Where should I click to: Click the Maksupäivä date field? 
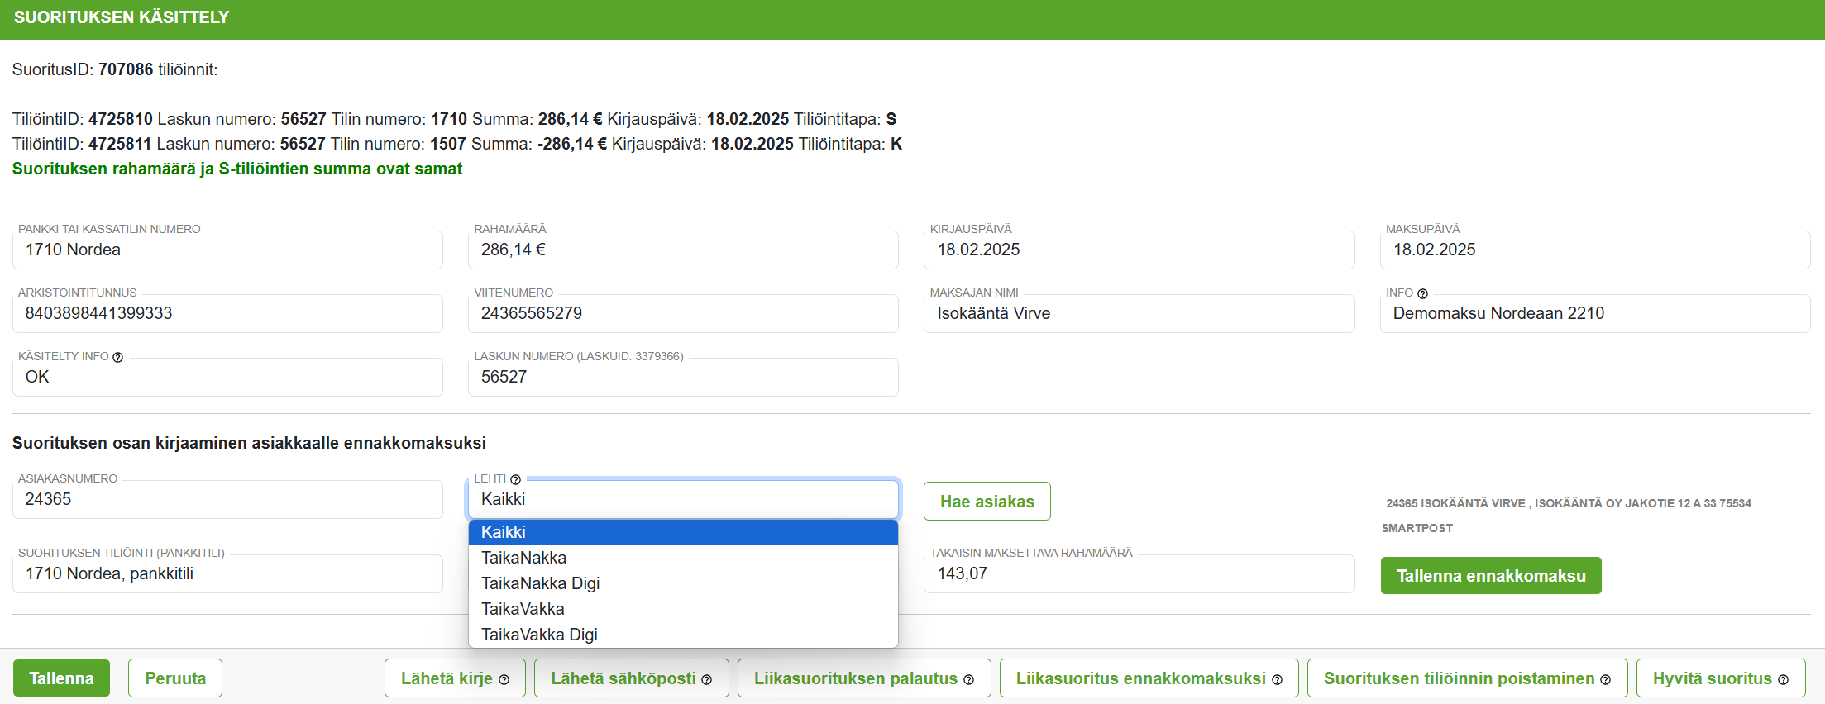point(1595,250)
